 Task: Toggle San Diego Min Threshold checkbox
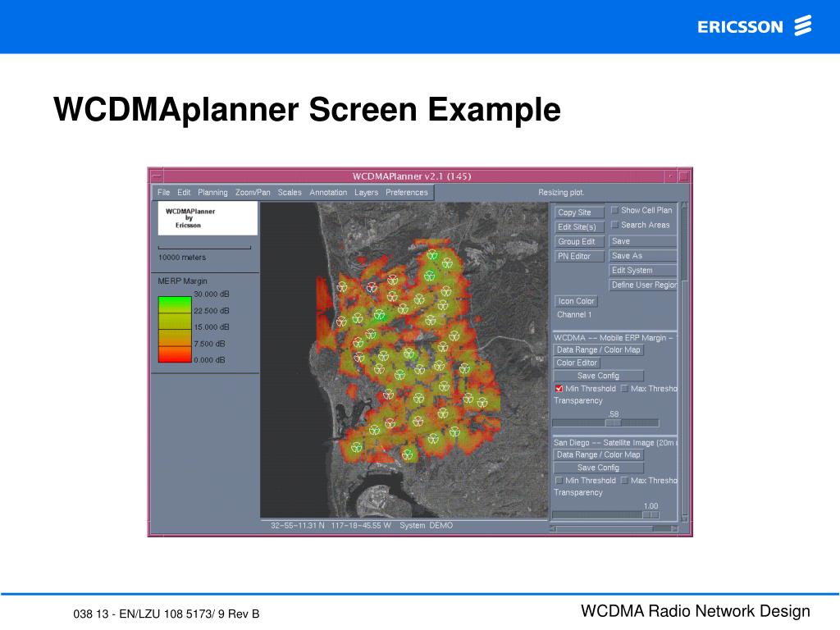[559, 481]
